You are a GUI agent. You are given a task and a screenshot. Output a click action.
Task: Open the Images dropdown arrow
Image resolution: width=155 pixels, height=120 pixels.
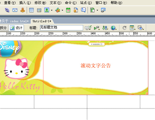52,10
